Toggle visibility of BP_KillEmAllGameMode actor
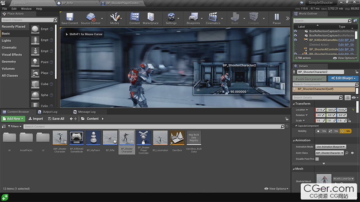The width and height of the screenshot is (360, 202). pyautogui.click(x=295, y=40)
